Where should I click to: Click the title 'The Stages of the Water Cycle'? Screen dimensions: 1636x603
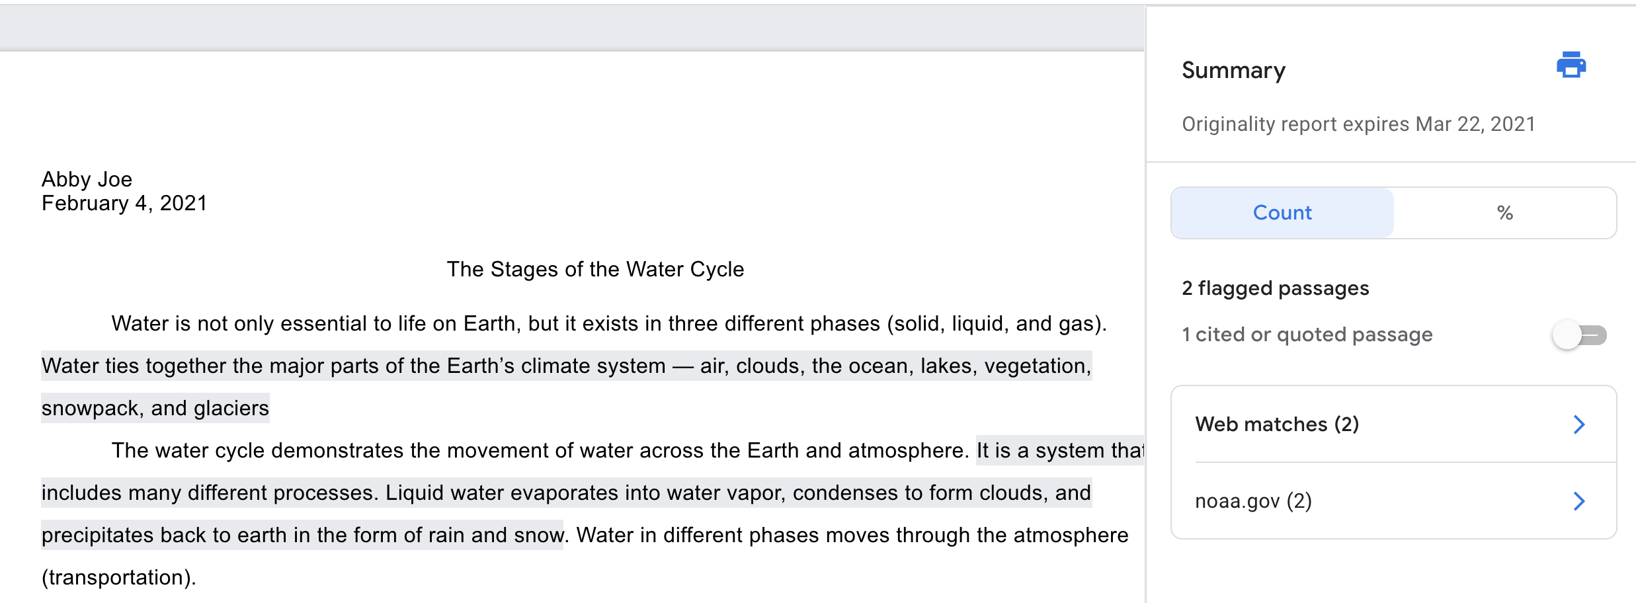595,269
